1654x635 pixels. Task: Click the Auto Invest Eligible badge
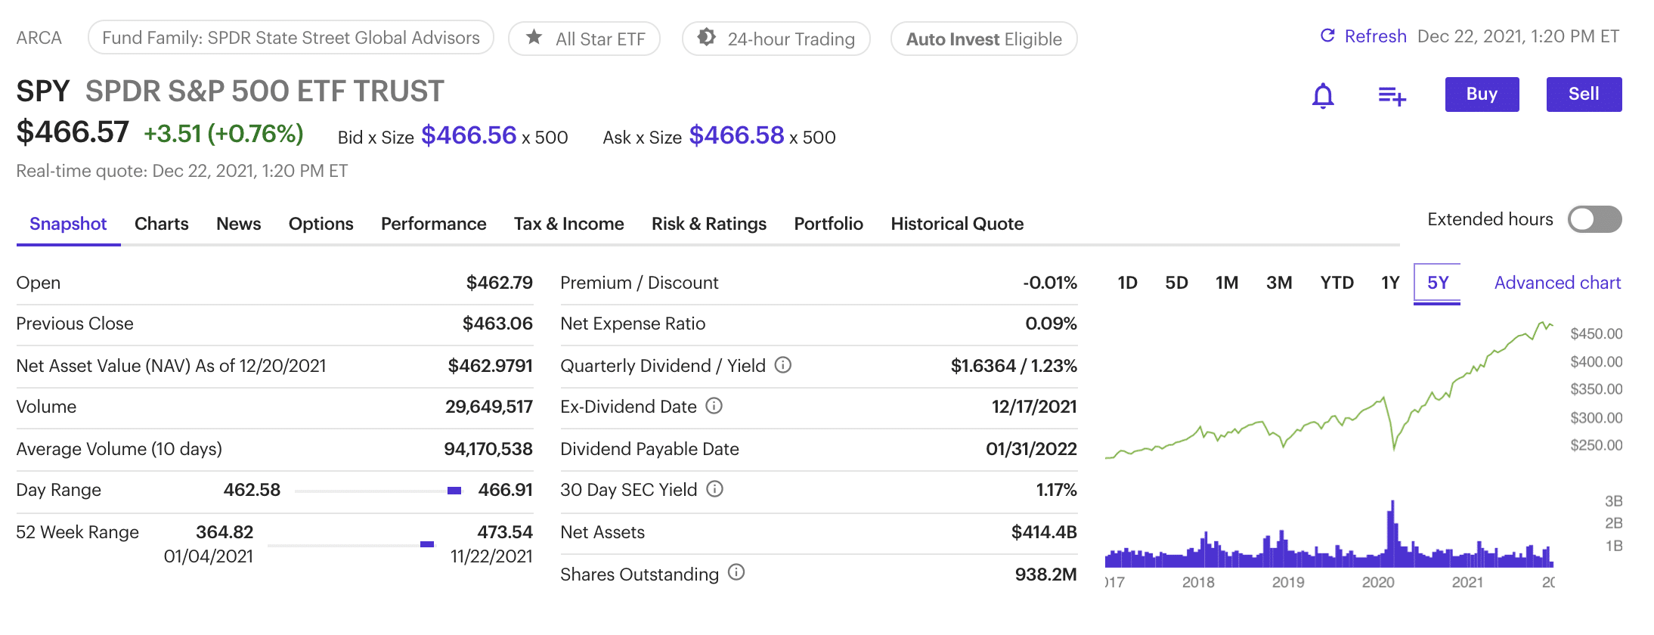point(984,39)
